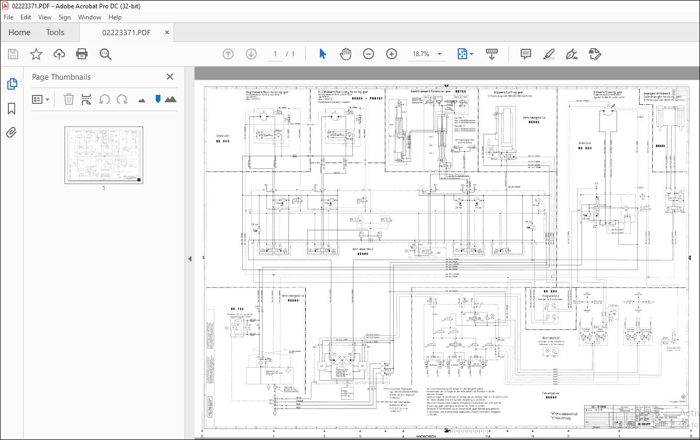Screen dimensions: 700x440
Task: Open the Page Thumbnails sidebar icon
Action: point(12,83)
